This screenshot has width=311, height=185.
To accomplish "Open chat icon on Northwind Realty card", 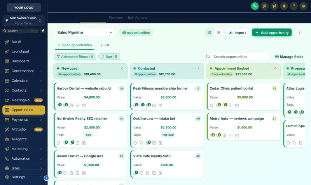I will [59, 143].
